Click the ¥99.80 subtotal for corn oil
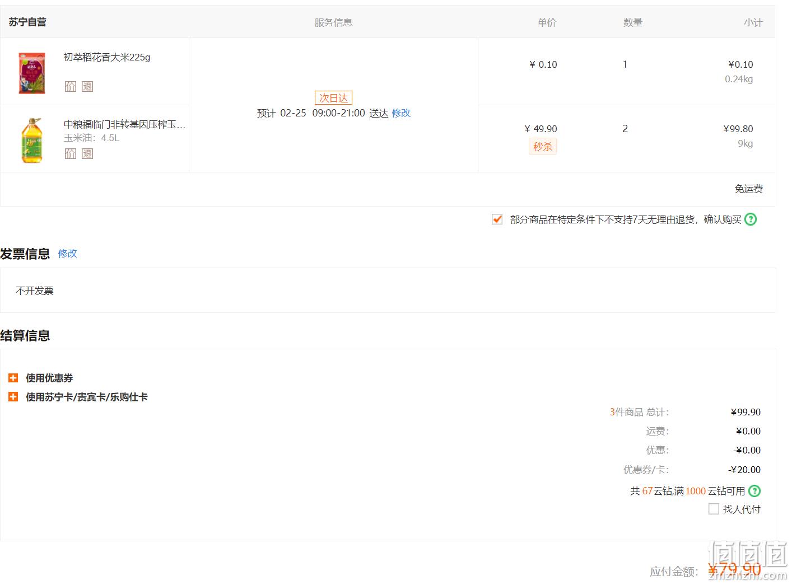 tap(738, 129)
